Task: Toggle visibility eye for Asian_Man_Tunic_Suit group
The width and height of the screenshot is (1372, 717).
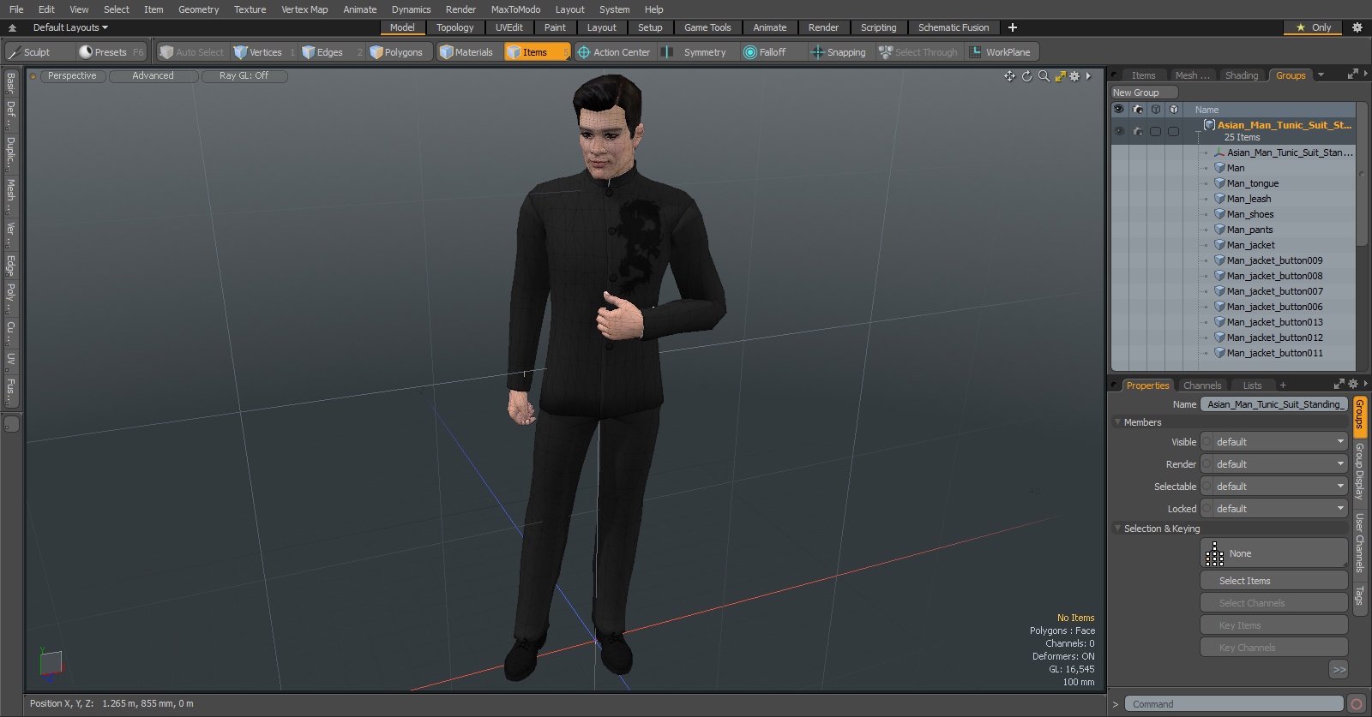Action: (x=1119, y=132)
